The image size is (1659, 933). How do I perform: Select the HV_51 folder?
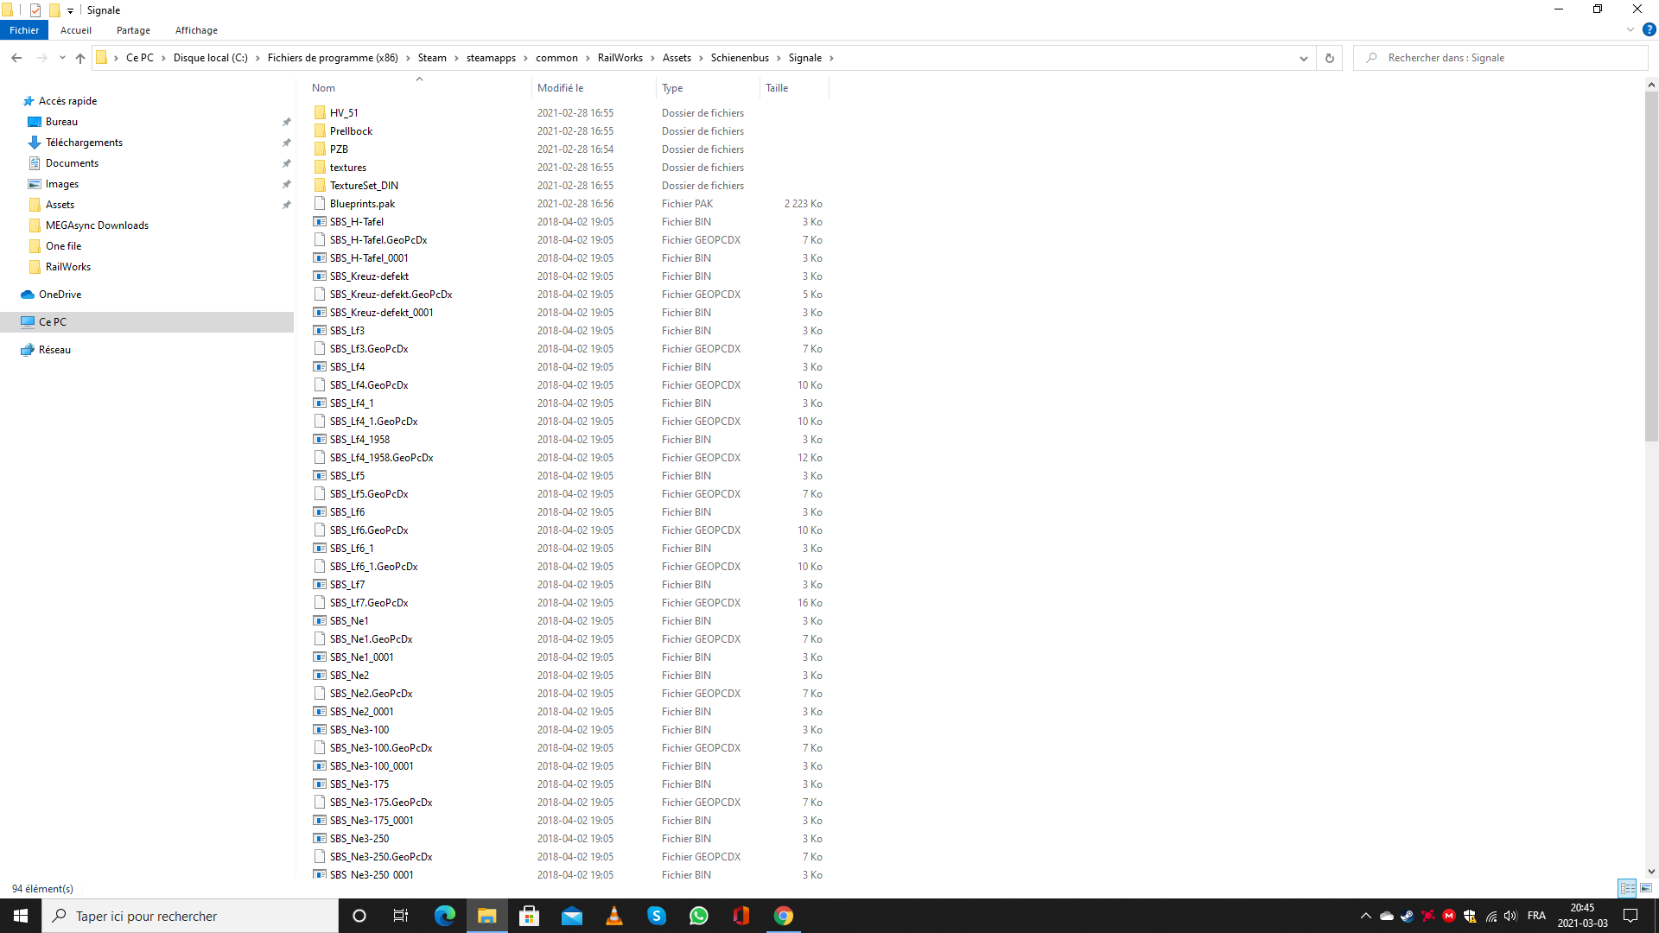pyautogui.click(x=344, y=113)
